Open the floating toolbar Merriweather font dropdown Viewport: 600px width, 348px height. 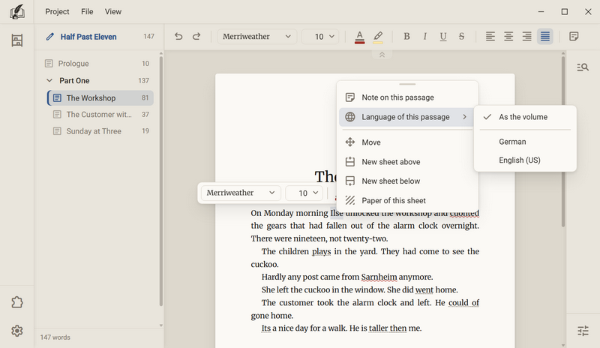(x=241, y=193)
